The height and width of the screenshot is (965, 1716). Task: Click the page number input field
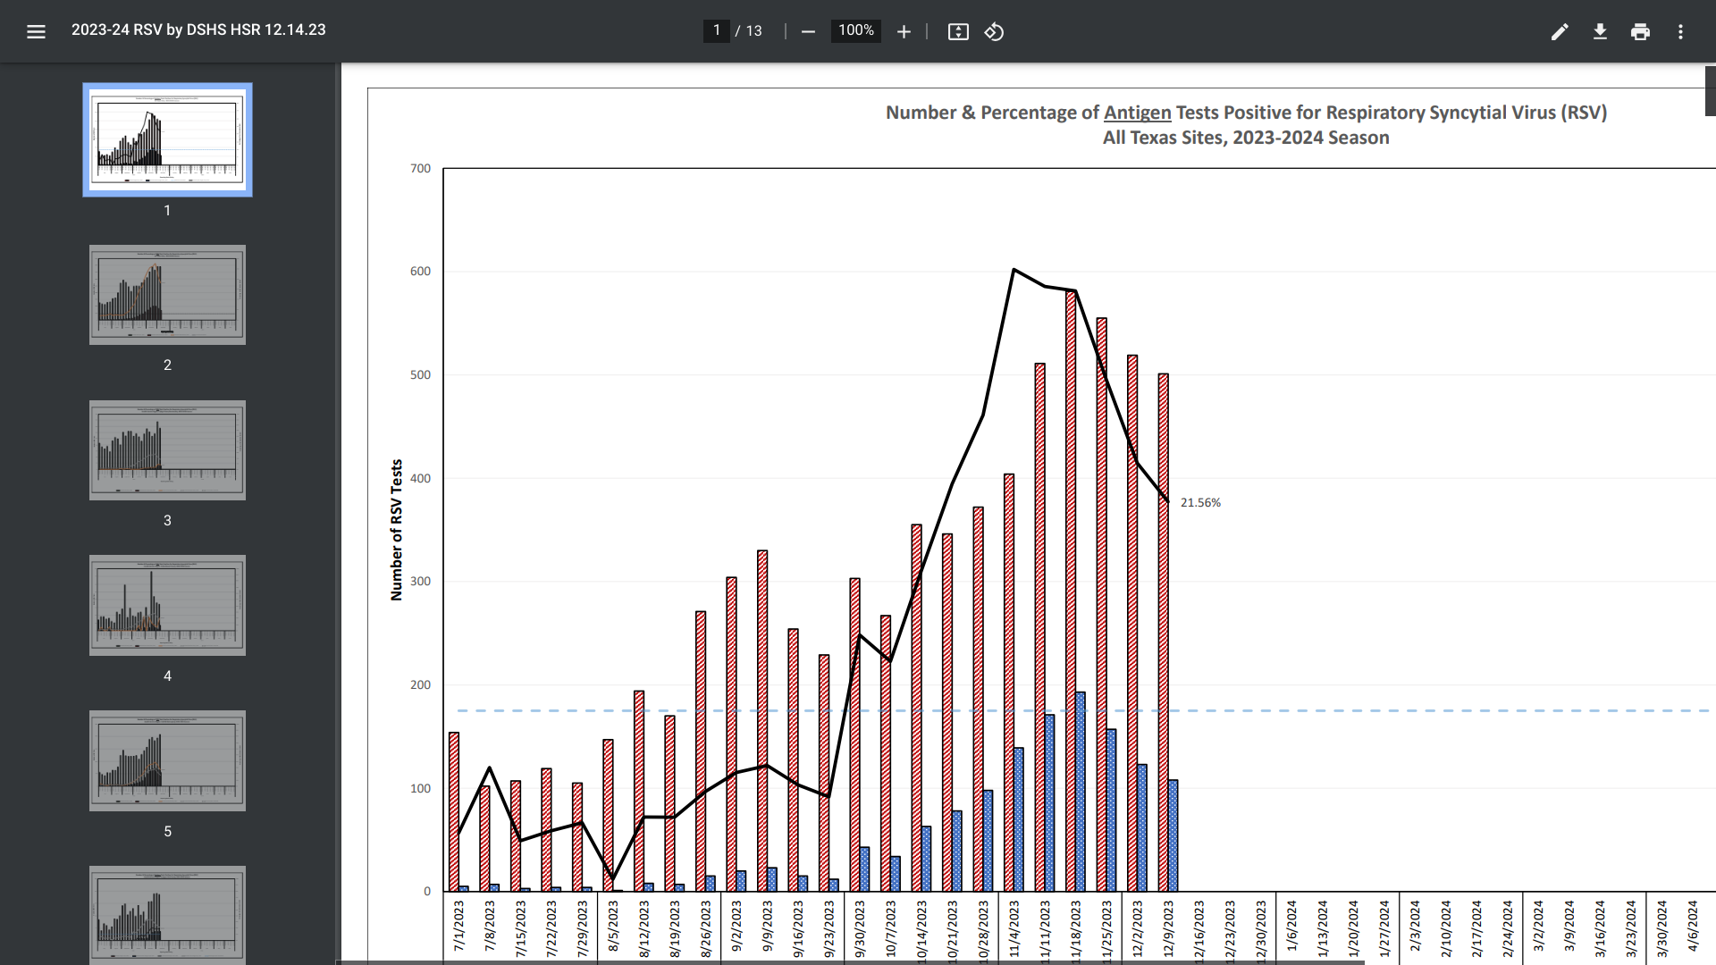pyautogui.click(x=716, y=30)
